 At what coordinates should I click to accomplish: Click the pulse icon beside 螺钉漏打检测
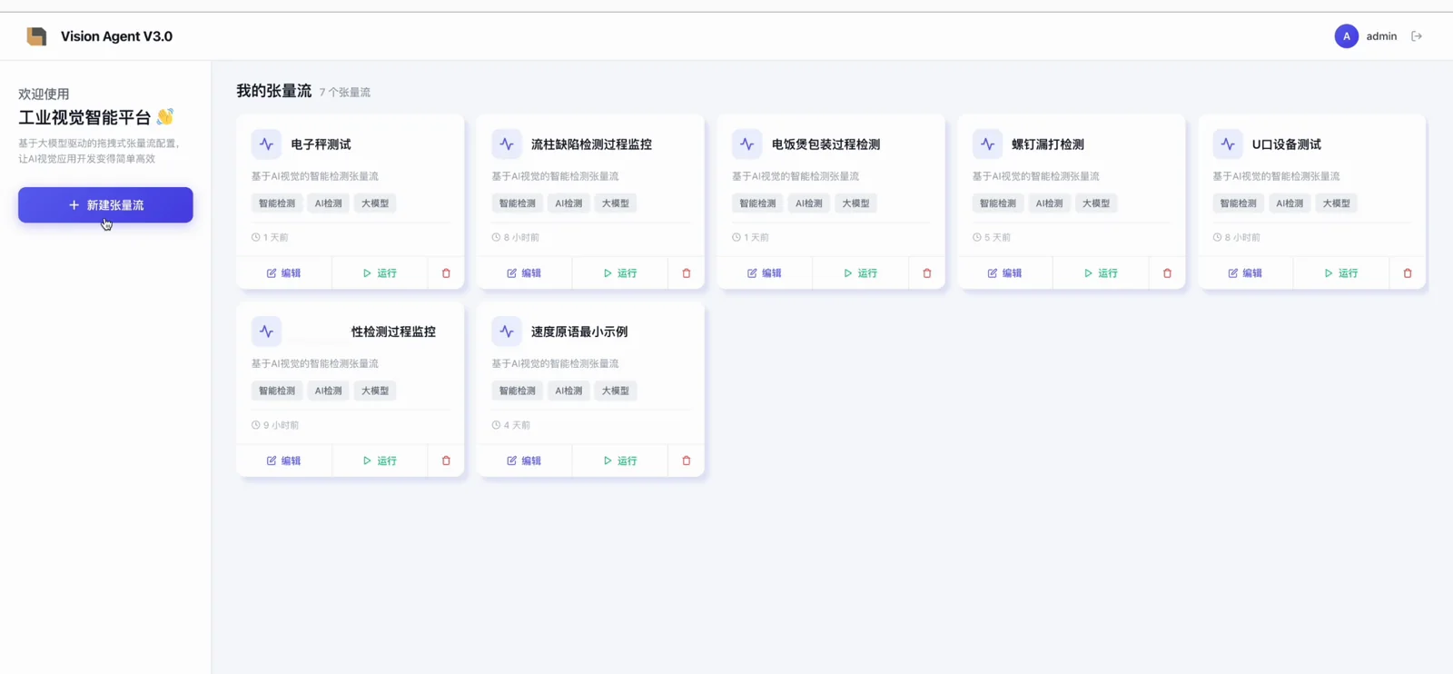click(x=987, y=144)
